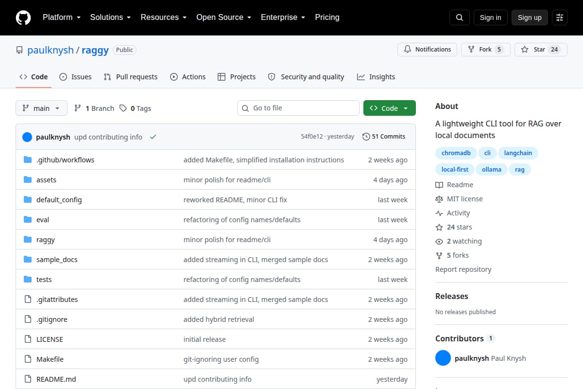Viewport: 583px width, 389px height.
Task: Click the file icon for .gitattributes
Action: click(28, 300)
